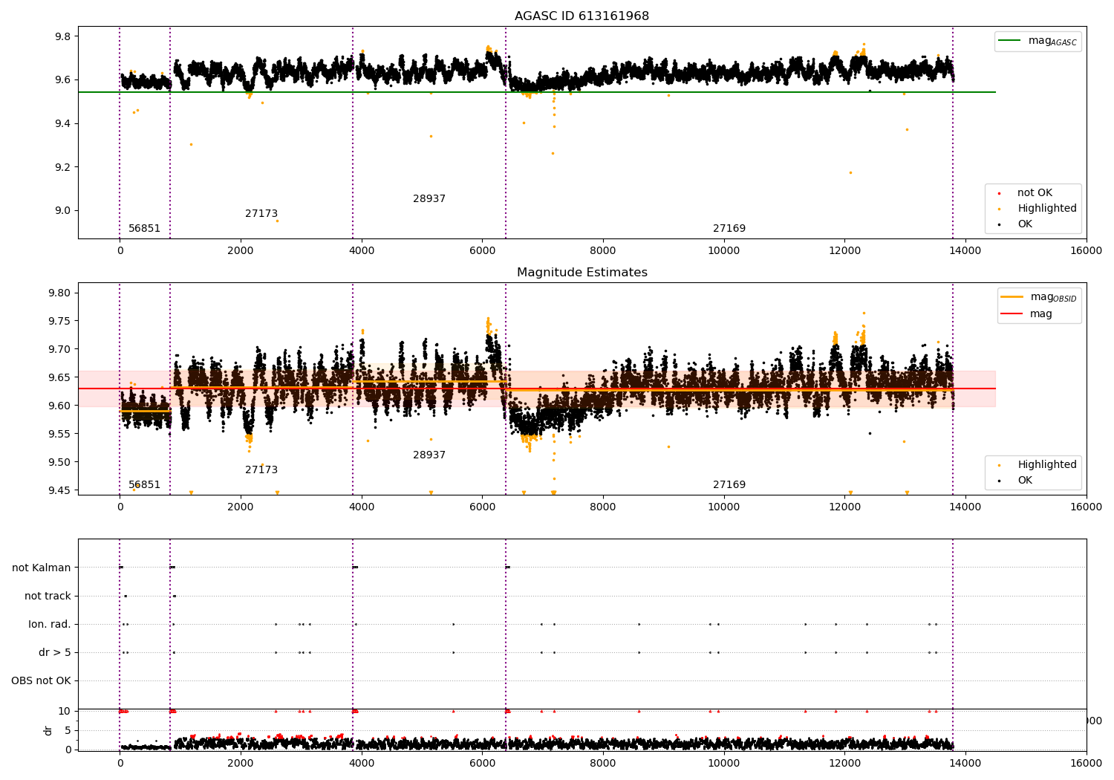Click 'Highlighted' in the Magnitude Estimates legend
The image size is (1114, 780).
[1047, 465]
